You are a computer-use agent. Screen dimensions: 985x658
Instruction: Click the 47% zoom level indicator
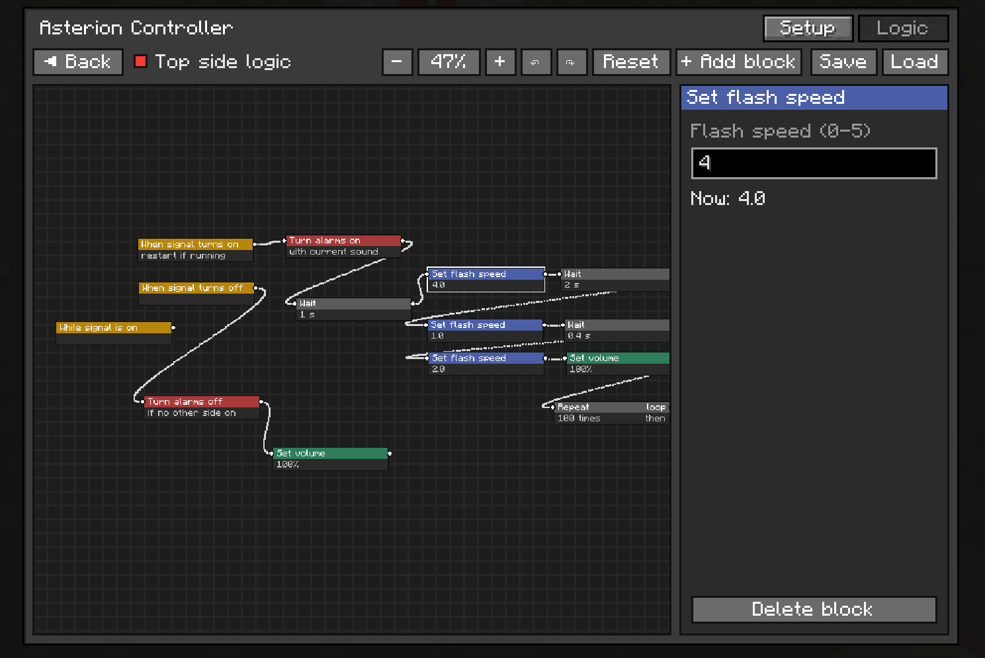[449, 62]
